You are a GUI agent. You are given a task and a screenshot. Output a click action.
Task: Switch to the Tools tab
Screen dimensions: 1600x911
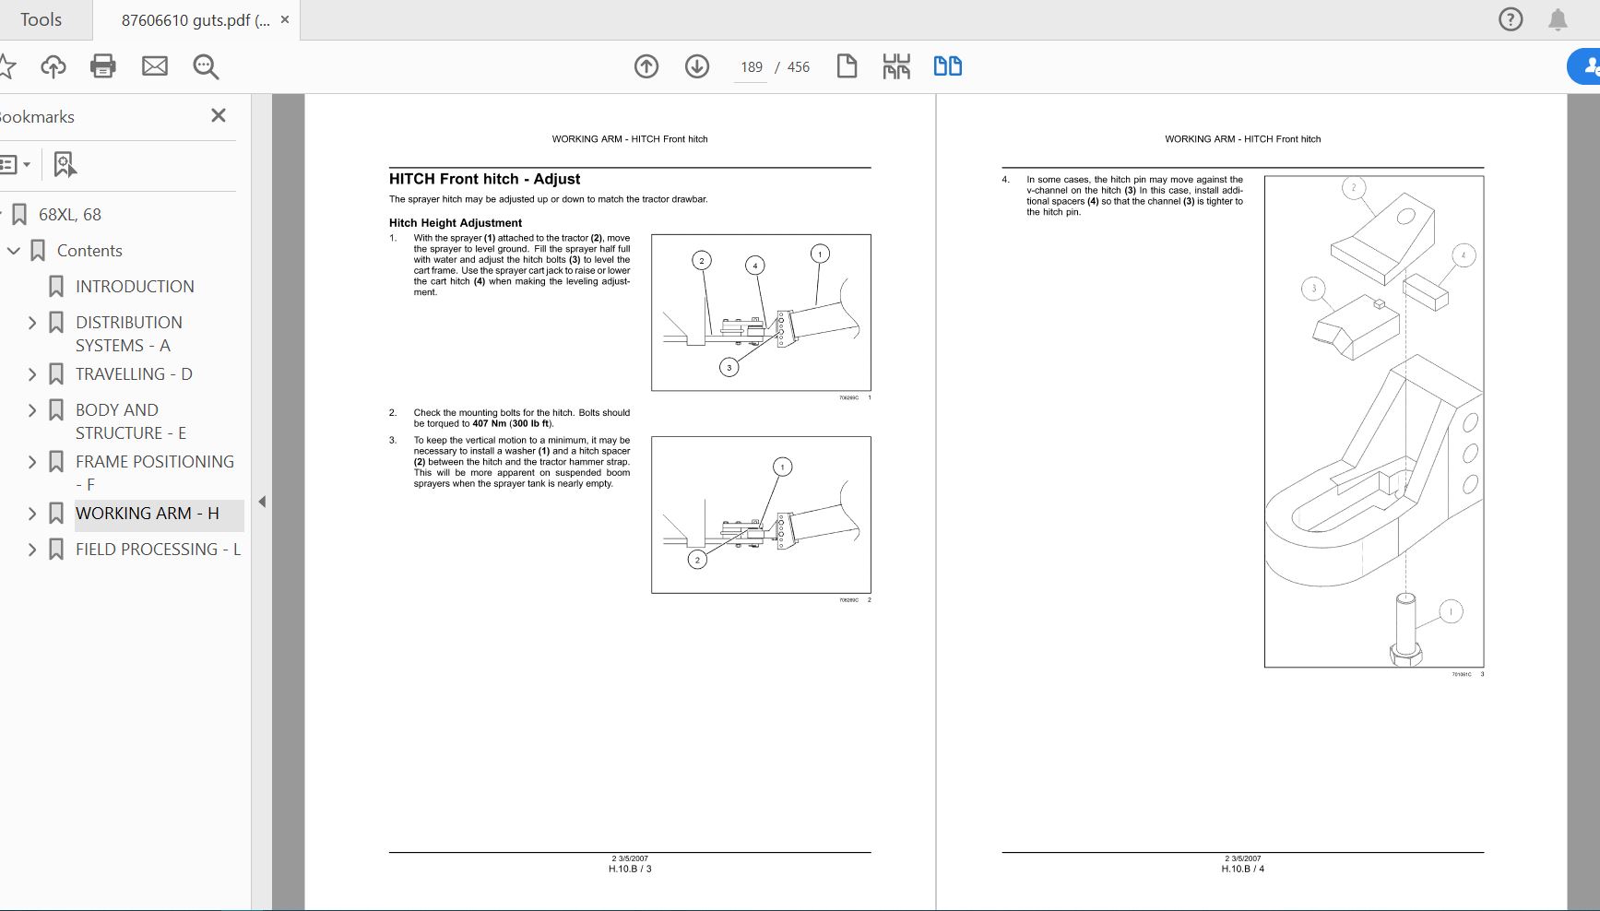pyautogui.click(x=41, y=19)
